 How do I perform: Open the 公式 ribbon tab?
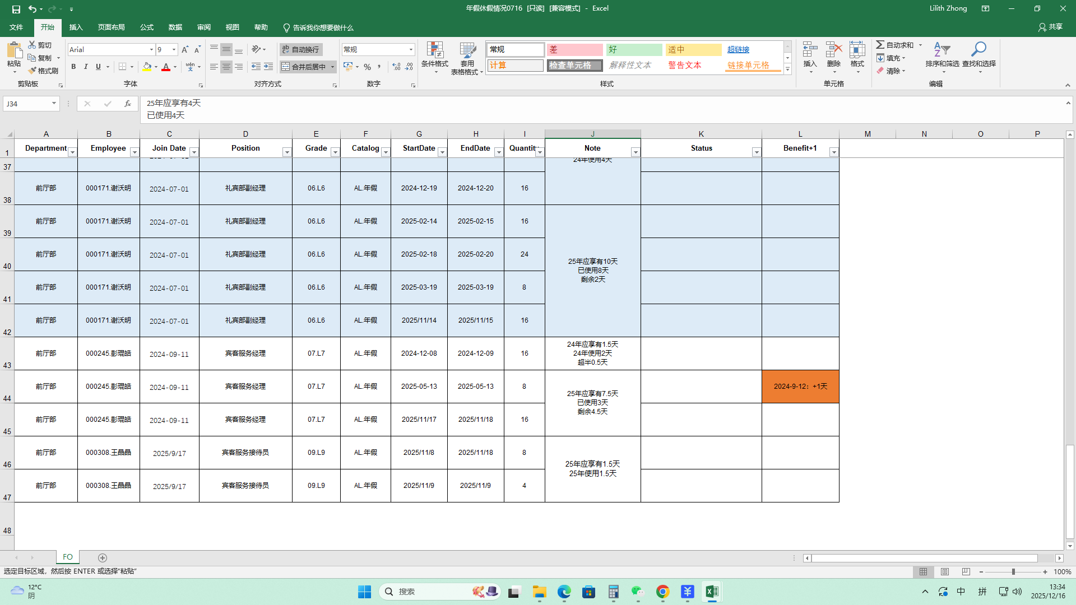(147, 27)
